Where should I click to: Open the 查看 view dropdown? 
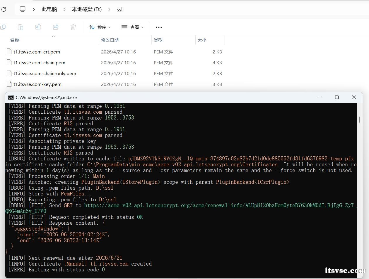point(132,27)
